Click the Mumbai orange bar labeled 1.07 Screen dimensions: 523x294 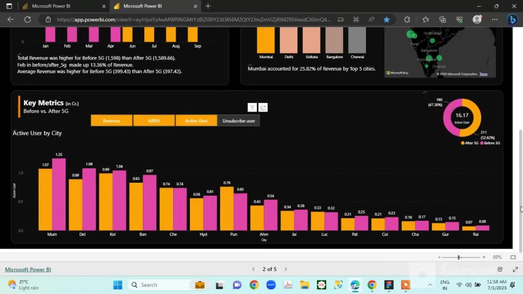[x=46, y=199]
